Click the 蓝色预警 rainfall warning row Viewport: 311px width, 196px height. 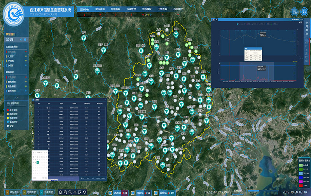16,91
